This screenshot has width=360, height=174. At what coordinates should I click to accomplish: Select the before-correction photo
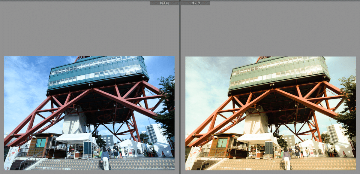tap(89, 113)
